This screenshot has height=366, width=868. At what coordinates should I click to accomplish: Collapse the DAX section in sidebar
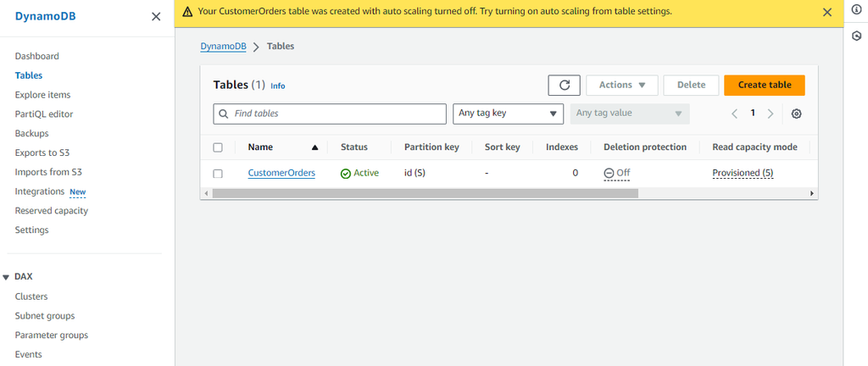point(7,277)
